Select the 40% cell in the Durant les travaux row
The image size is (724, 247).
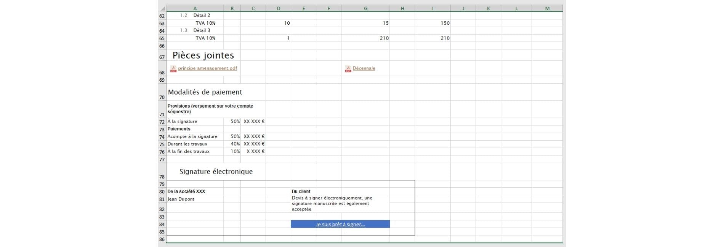point(232,144)
